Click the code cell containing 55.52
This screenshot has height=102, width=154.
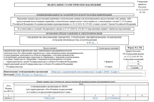pos(95,98)
